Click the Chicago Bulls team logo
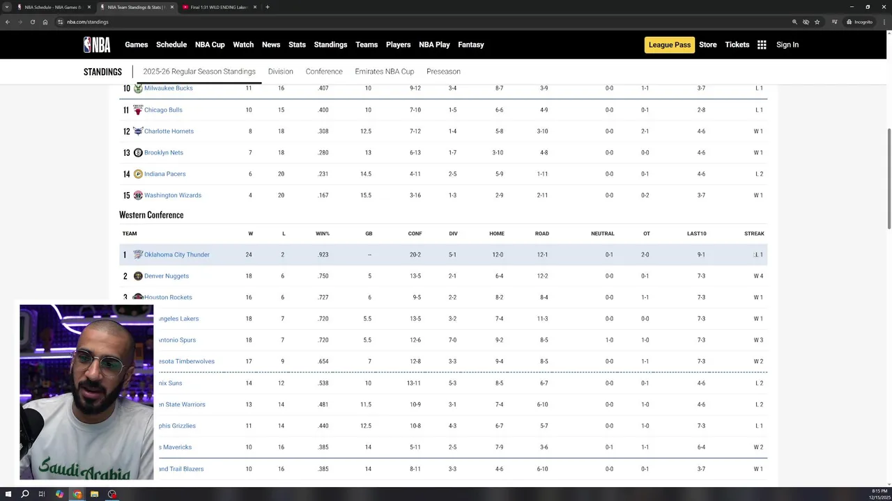The image size is (892, 501). tap(138, 110)
